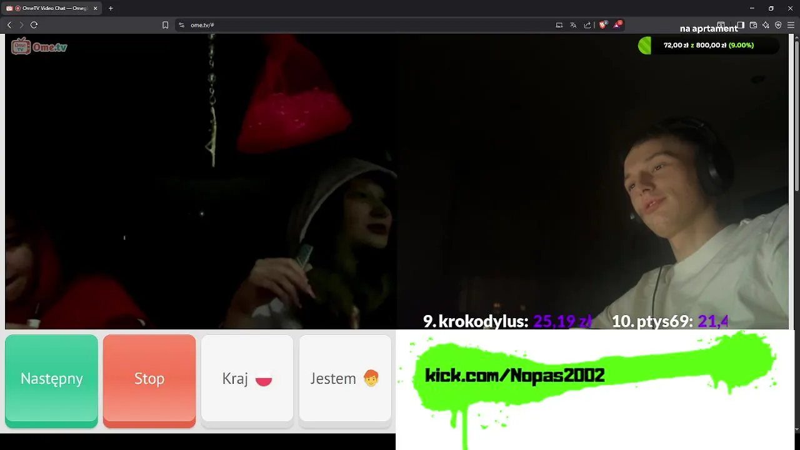
Task: Minimize the browser window
Action: pos(751,8)
